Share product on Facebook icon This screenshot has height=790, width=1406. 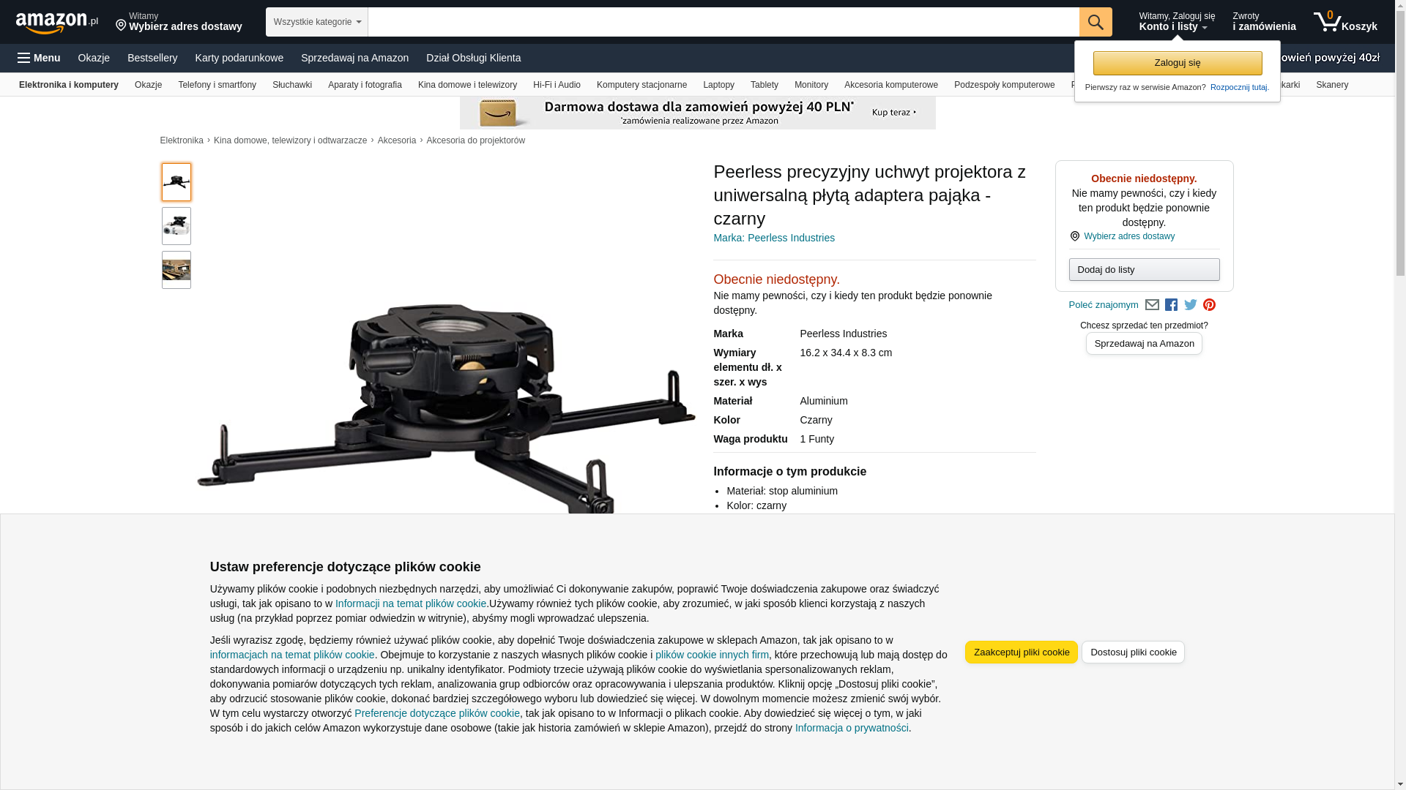click(x=1171, y=305)
